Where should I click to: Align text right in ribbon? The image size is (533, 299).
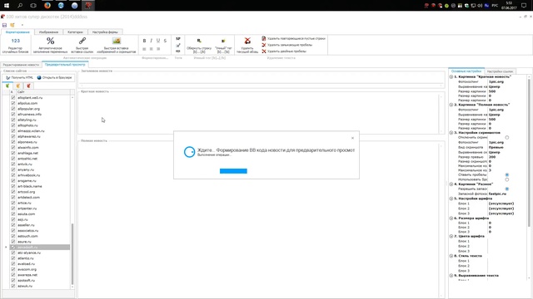coord(158,49)
